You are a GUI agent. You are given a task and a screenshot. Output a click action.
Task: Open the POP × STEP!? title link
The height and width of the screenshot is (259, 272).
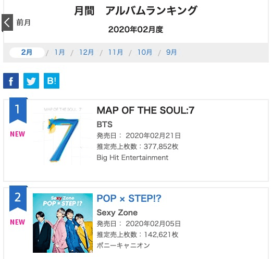(x=129, y=199)
